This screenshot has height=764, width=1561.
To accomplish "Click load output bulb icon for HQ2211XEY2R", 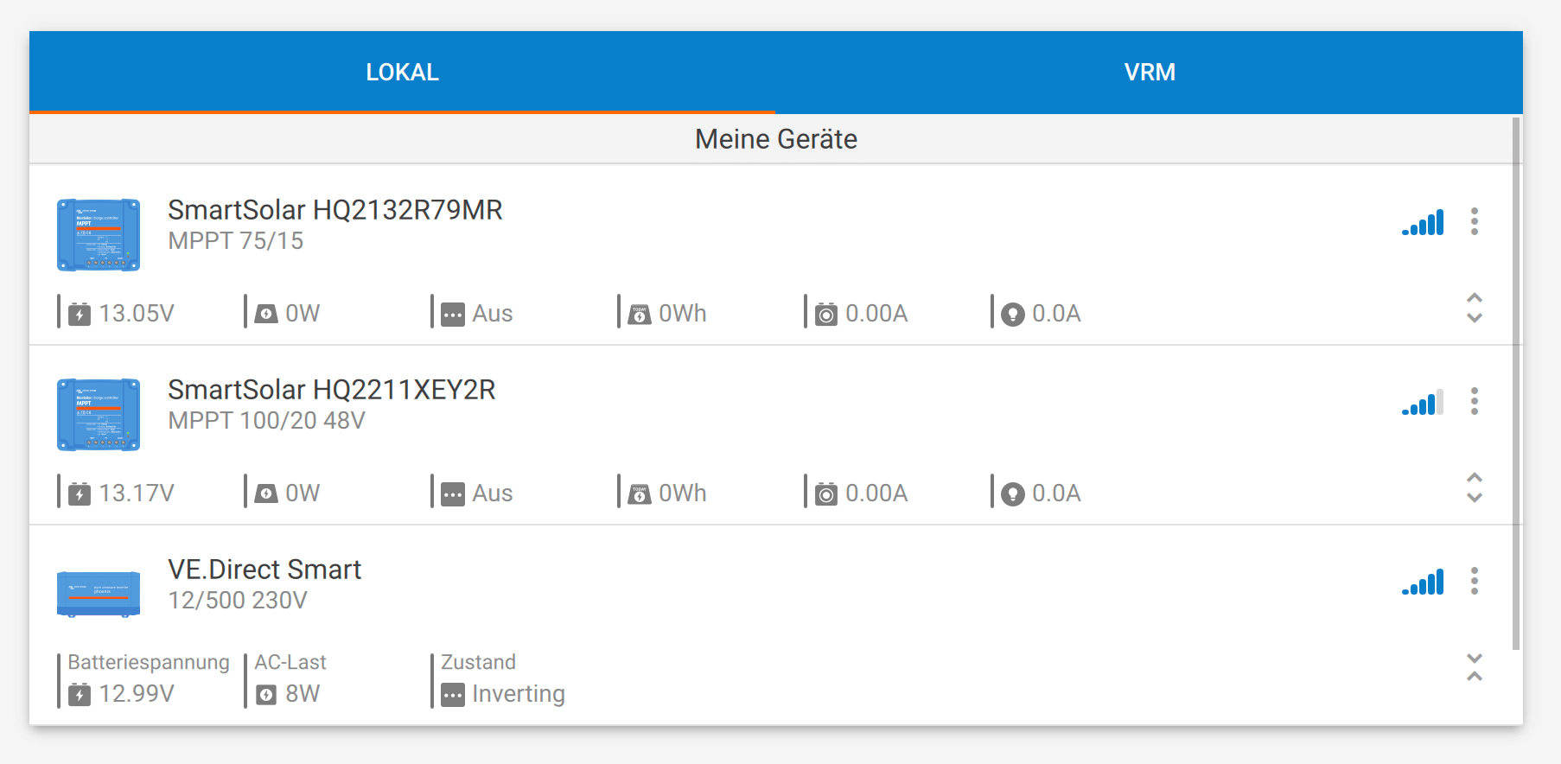I will [1013, 493].
